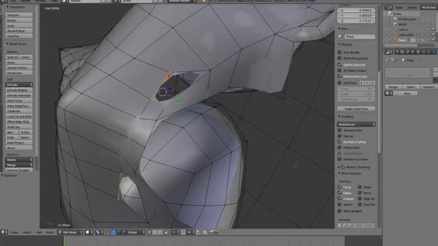Click the Outliner editor type icon

click(x=389, y=8)
